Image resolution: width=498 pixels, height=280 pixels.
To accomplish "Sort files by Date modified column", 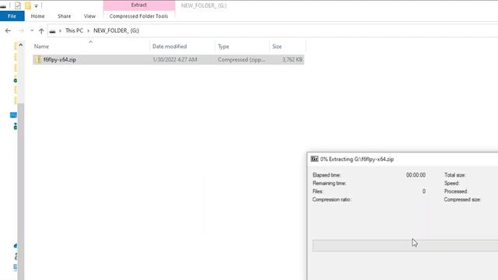I will 170,47.
